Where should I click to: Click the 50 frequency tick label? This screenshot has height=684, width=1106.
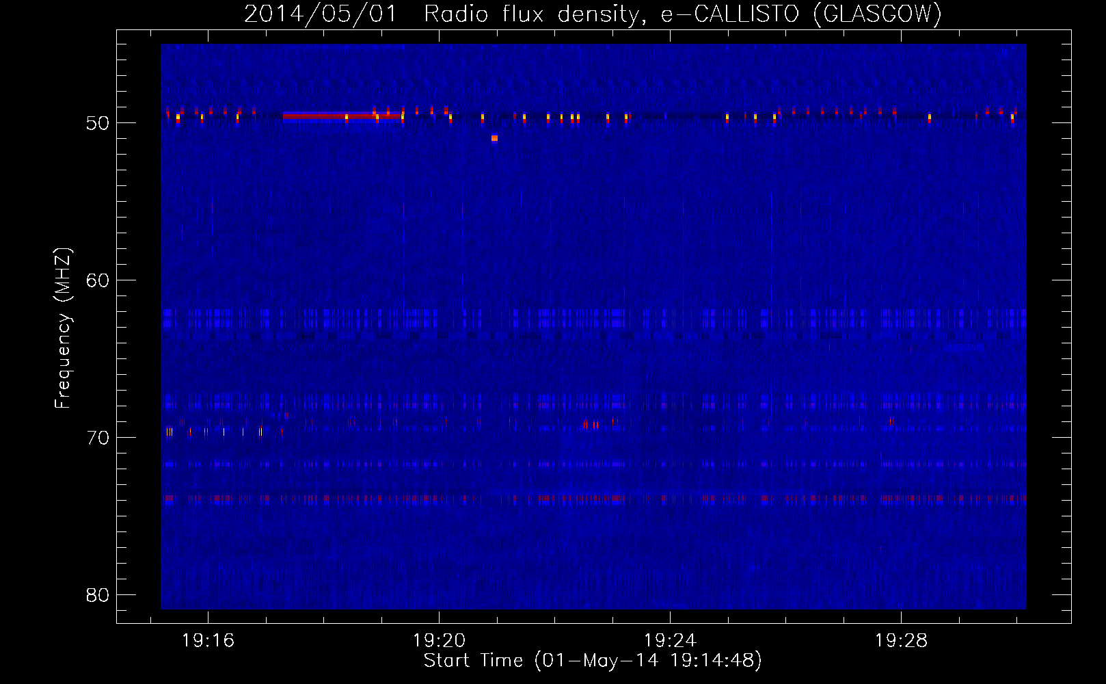[x=98, y=123]
